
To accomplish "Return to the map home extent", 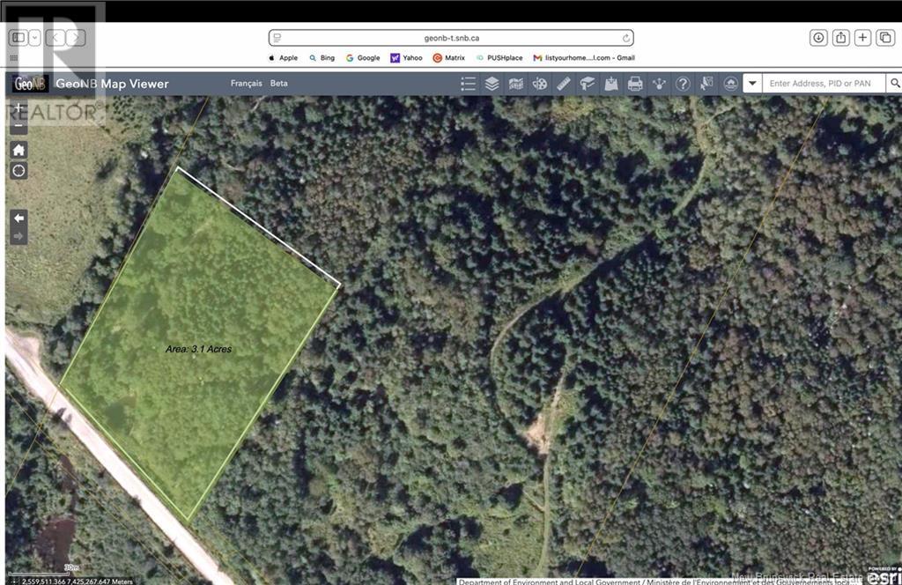I will pyautogui.click(x=18, y=150).
